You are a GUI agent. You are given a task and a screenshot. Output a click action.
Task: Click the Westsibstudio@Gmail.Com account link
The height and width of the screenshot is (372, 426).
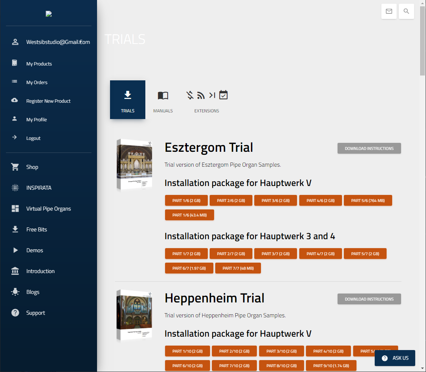pyautogui.click(x=58, y=42)
